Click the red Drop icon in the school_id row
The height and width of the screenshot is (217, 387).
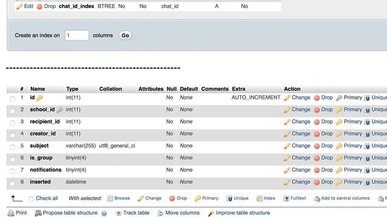317,110
